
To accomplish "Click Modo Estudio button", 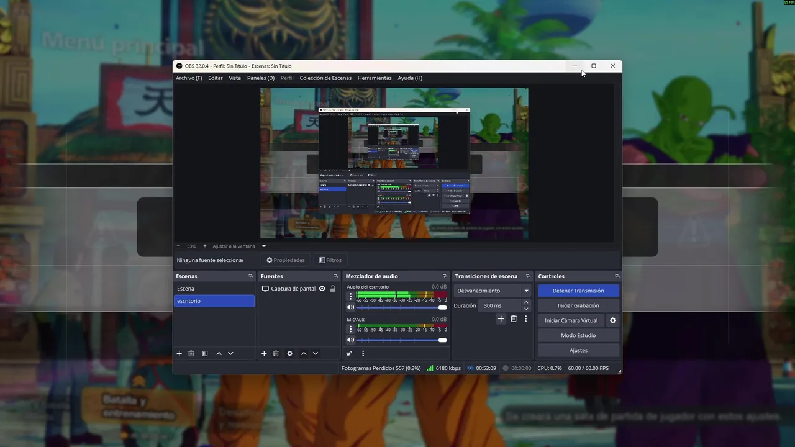I will pyautogui.click(x=578, y=335).
